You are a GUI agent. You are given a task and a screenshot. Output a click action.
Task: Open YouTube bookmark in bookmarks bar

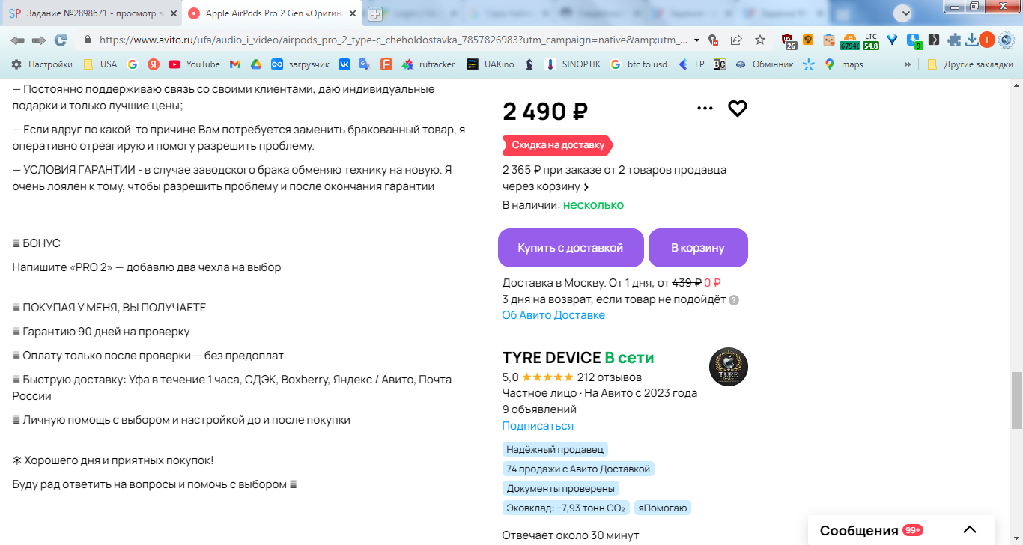[195, 64]
